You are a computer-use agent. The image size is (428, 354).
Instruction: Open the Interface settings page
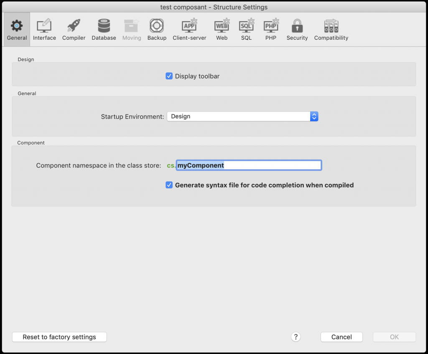[x=44, y=30]
